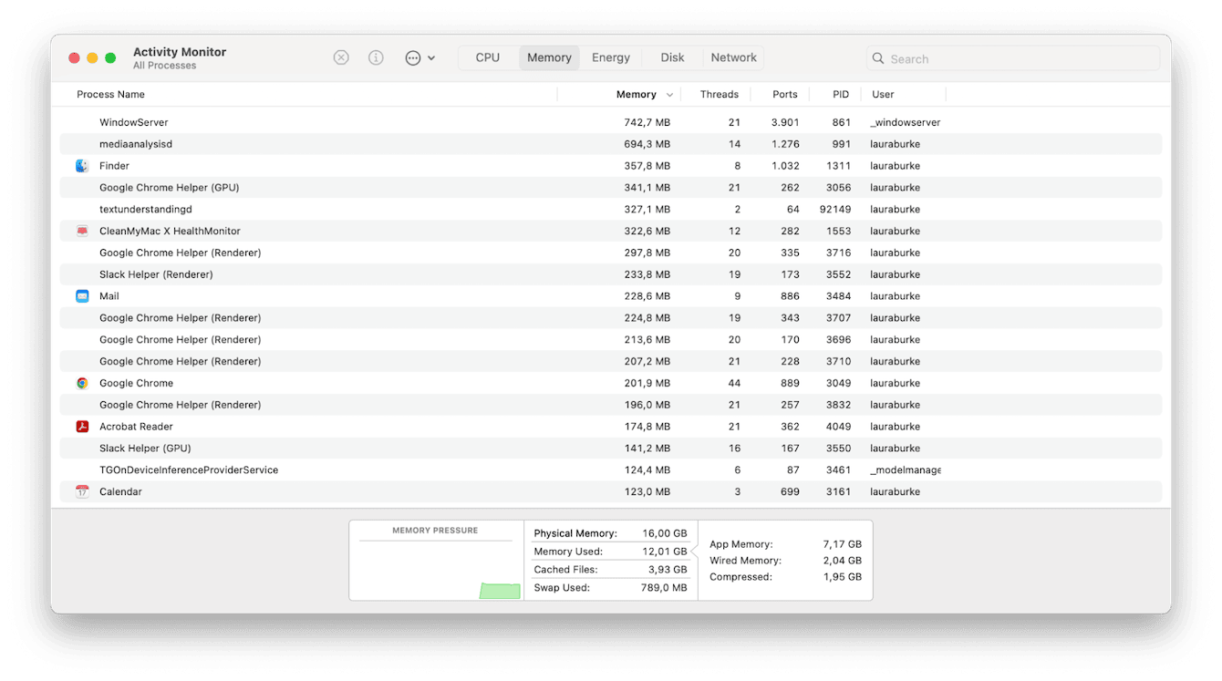1222x681 pixels.
Task: Open the ellipsis more options dropdown
Action: [419, 57]
